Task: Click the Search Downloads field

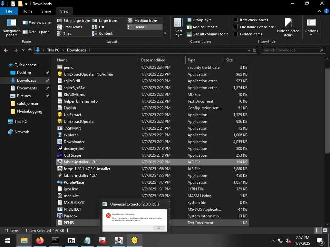Action: [x=293, y=50]
